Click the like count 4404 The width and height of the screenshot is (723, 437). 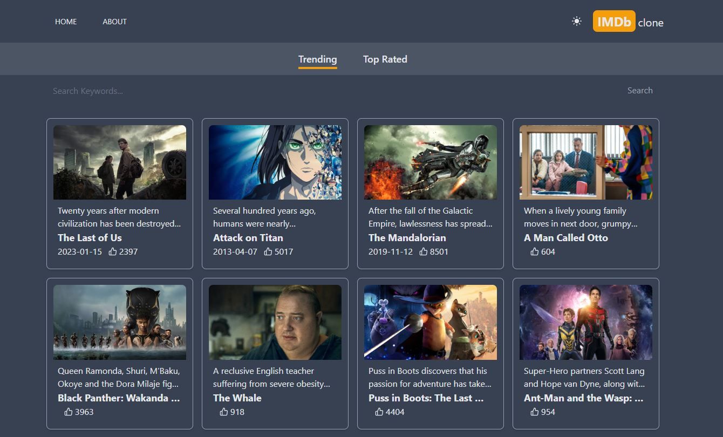395,412
